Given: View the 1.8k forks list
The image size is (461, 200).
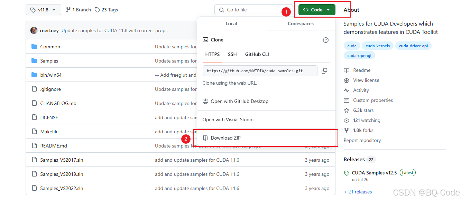Looking at the screenshot, I should coord(363,130).
